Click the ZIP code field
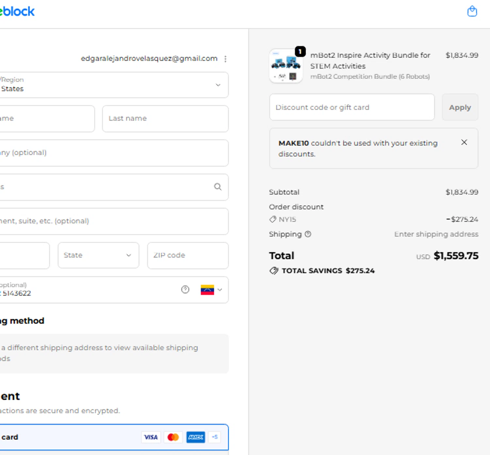The height and width of the screenshot is (455, 490). [x=188, y=255]
